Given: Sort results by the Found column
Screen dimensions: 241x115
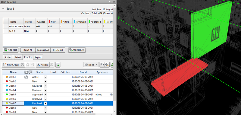Looking at the screenshot, I should coord(83,72).
